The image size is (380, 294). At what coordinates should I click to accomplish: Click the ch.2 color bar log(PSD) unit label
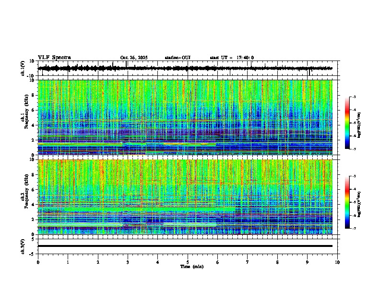tap(359, 205)
